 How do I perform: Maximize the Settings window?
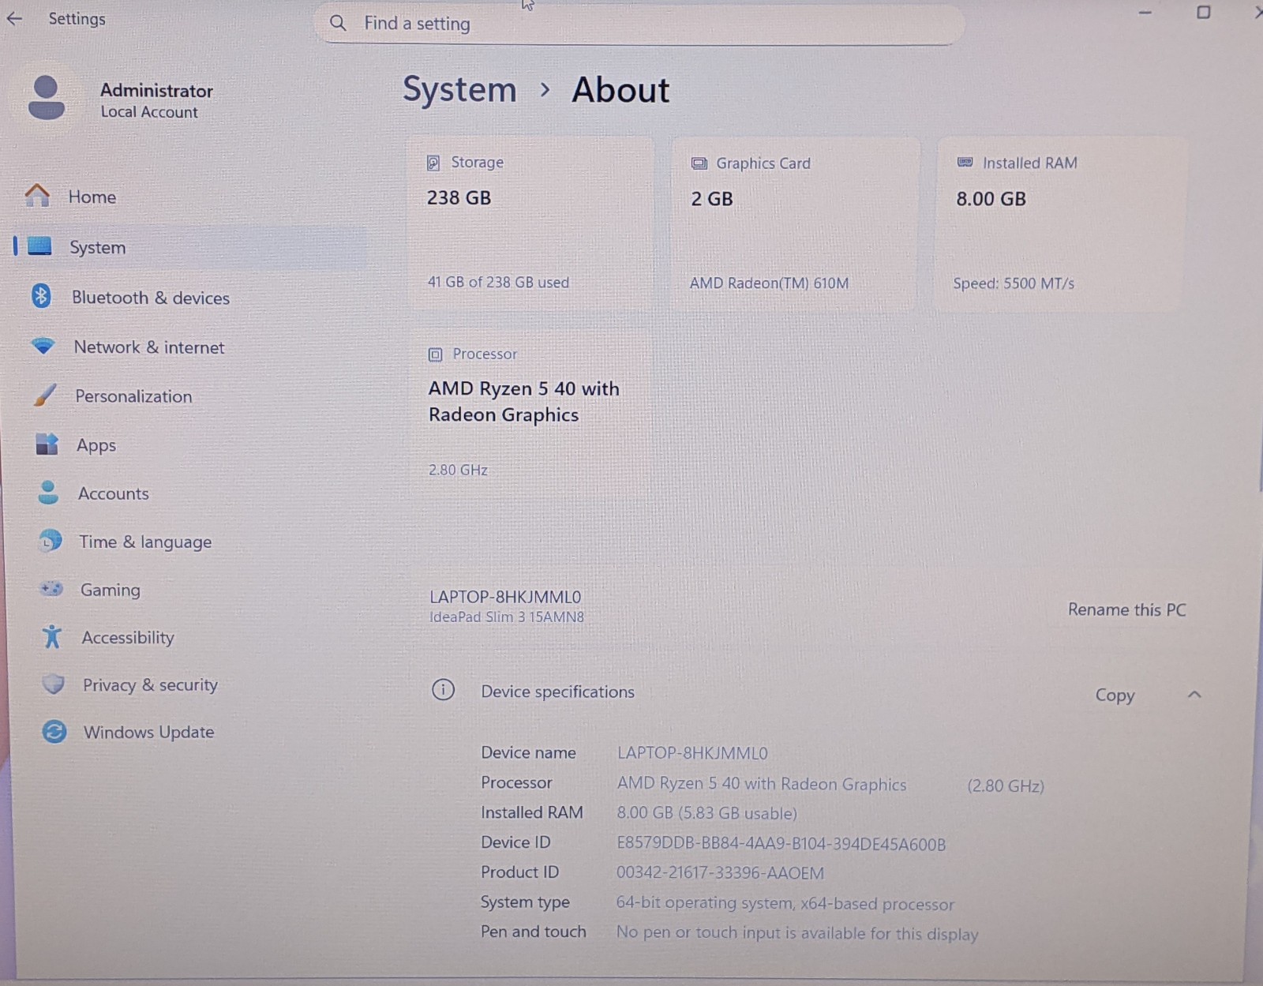pos(1203,12)
